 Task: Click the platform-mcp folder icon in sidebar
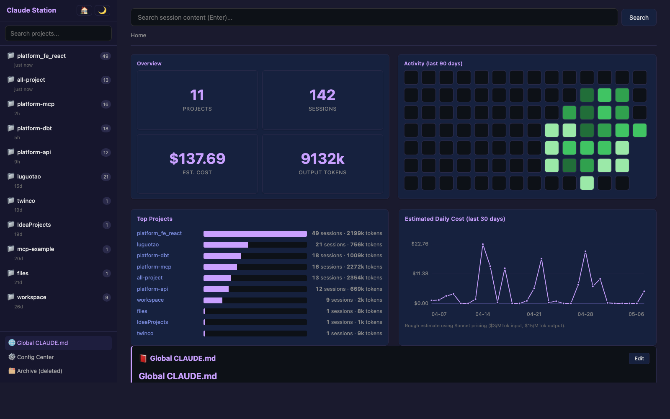11,103
